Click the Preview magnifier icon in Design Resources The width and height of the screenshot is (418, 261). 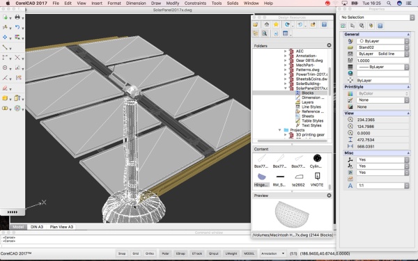tap(265, 33)
